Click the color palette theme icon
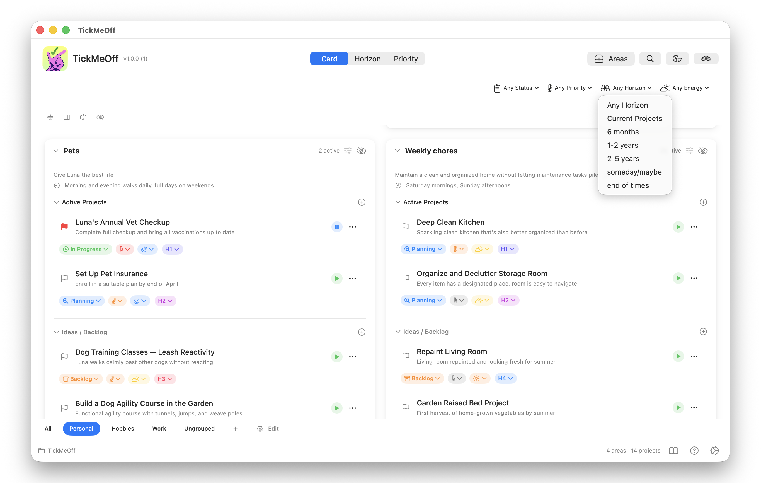 click(x=677, y=59)
